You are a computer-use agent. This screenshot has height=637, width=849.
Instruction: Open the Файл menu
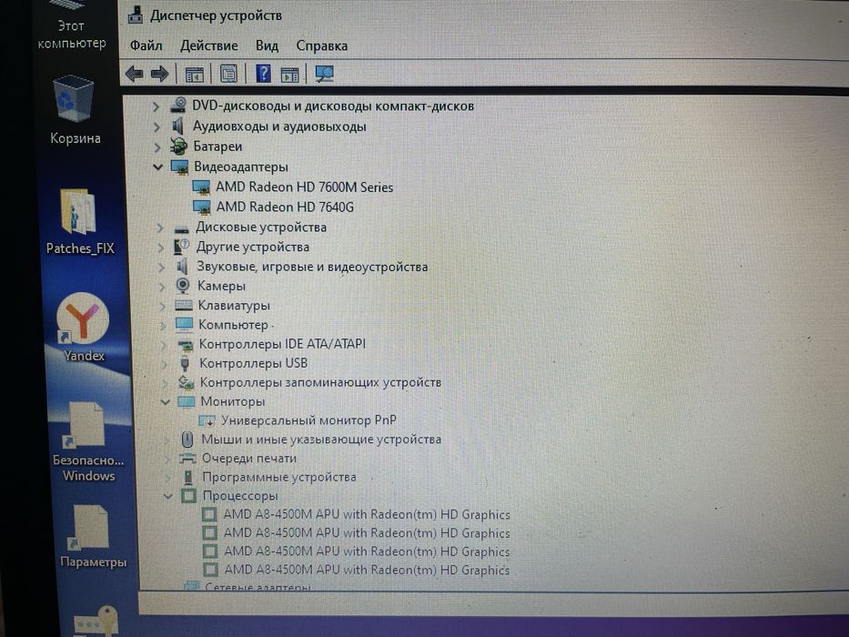point(147,45)
